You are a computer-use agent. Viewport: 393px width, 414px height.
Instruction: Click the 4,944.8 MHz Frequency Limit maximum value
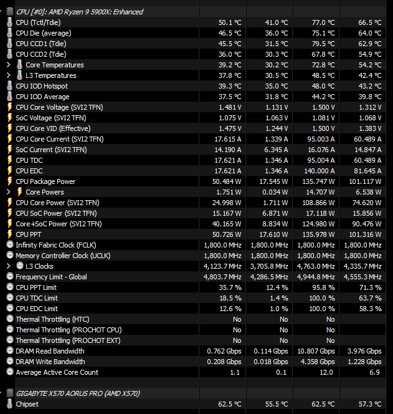[x=316, y=277]
